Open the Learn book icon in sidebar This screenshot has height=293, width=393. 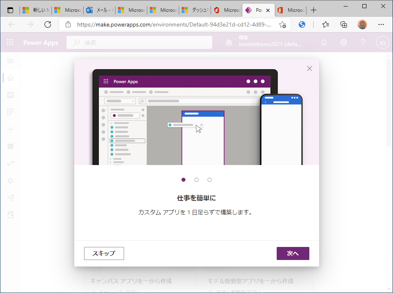[11, 95]
